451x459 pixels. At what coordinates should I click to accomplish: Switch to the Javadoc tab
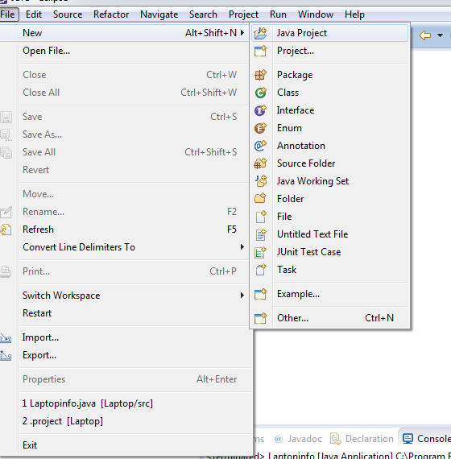[x=298, y=439]
